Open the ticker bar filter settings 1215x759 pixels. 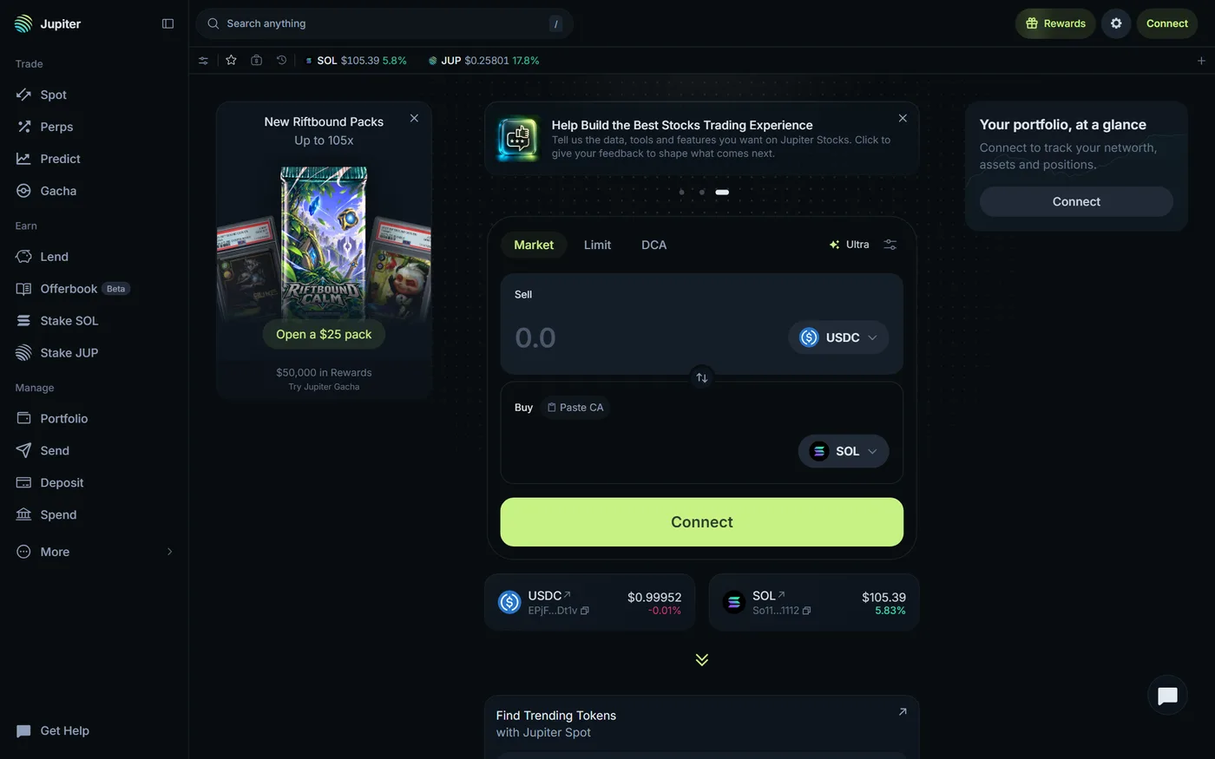coord(203,61)
